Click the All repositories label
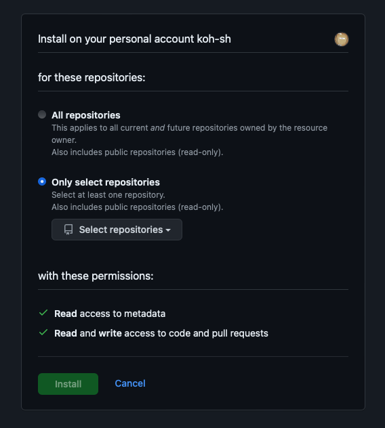 86,115
